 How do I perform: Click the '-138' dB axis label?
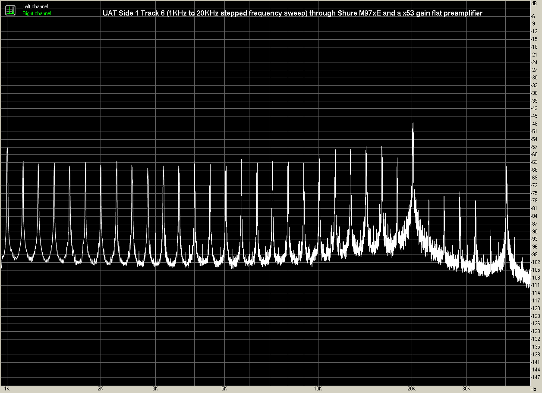tap(536, 355)
